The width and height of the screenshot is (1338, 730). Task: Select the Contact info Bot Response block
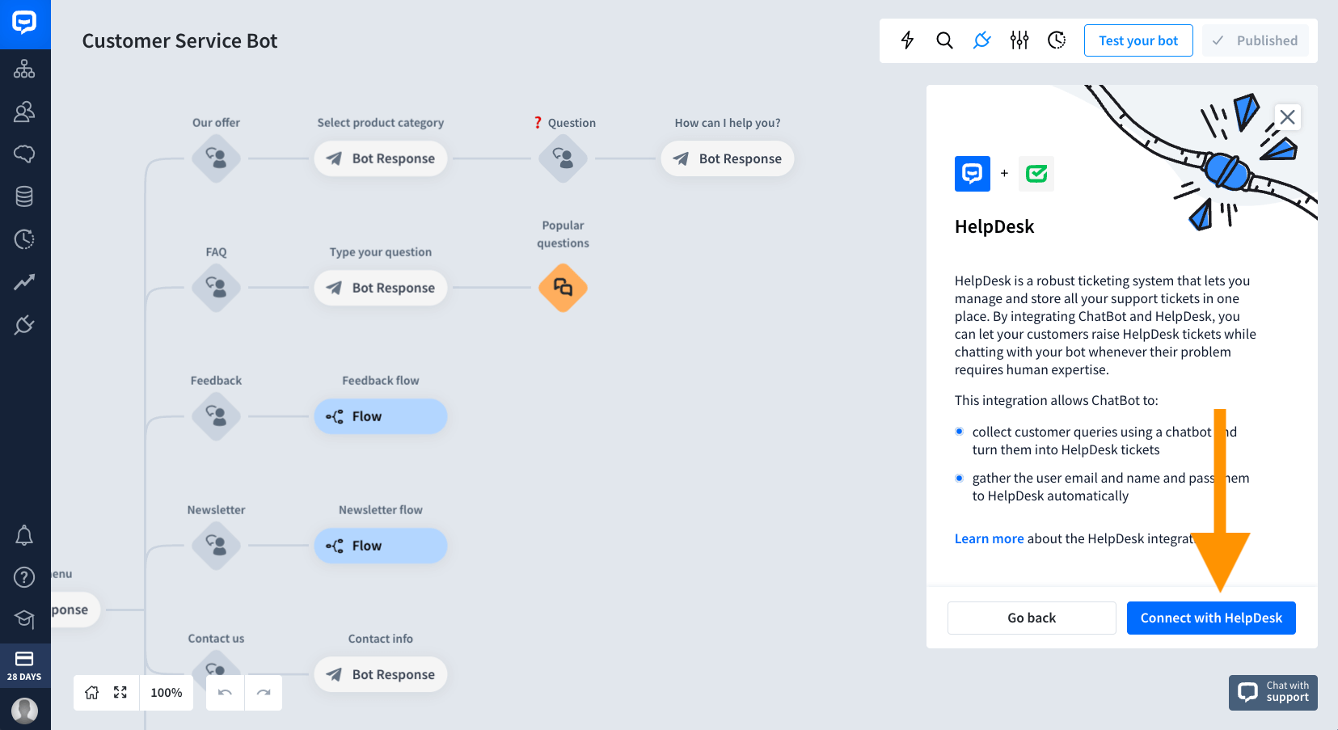(381, 674)
